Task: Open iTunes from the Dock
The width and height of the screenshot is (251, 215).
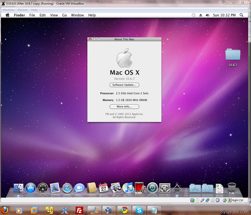Action: [128, 188]
